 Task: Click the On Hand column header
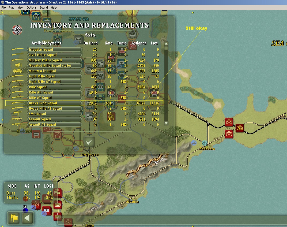[x=90, y=43]
